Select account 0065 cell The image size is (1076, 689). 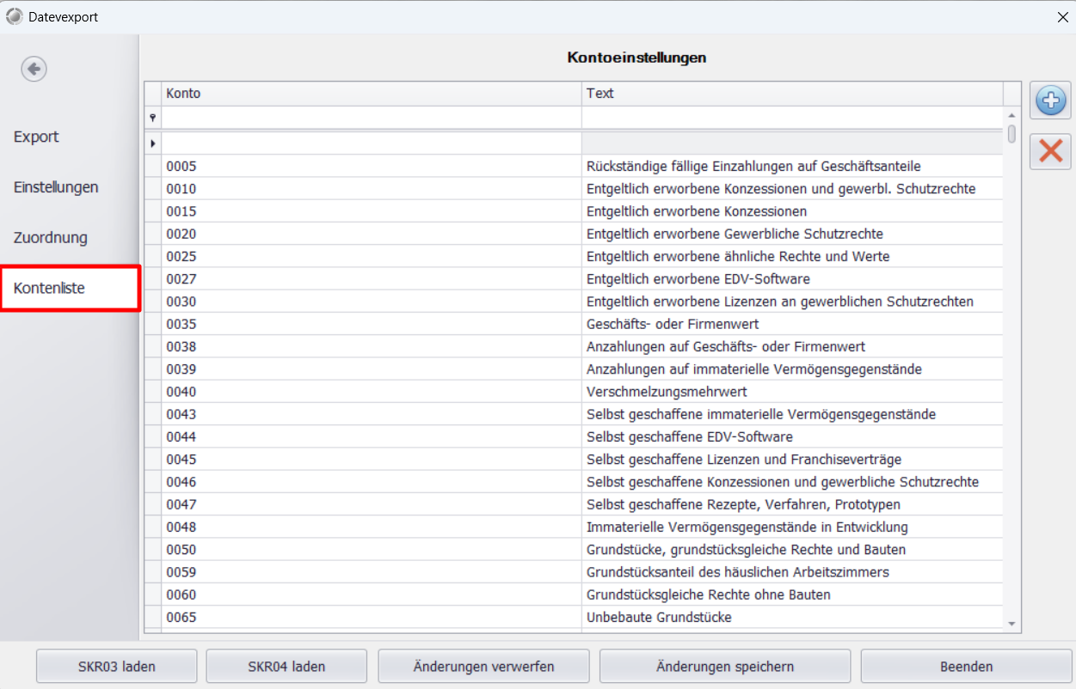pyautogui.click(x=372, y=617)
